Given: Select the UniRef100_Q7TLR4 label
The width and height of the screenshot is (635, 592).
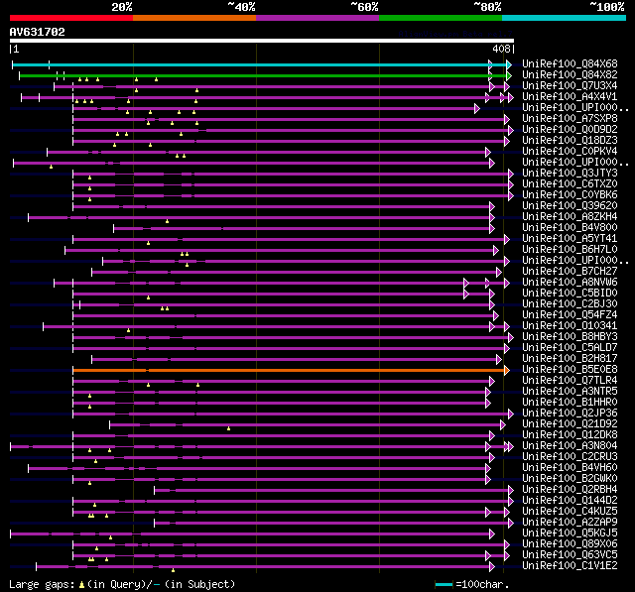Looking at the screenshot, I should pyautogui.click(x=570, y=381).
